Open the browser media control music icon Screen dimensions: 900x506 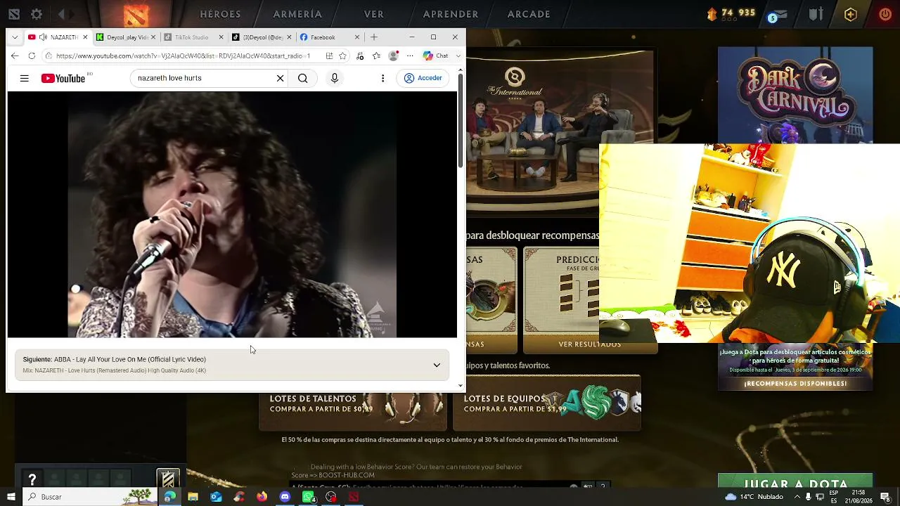[x=360, y=56]
